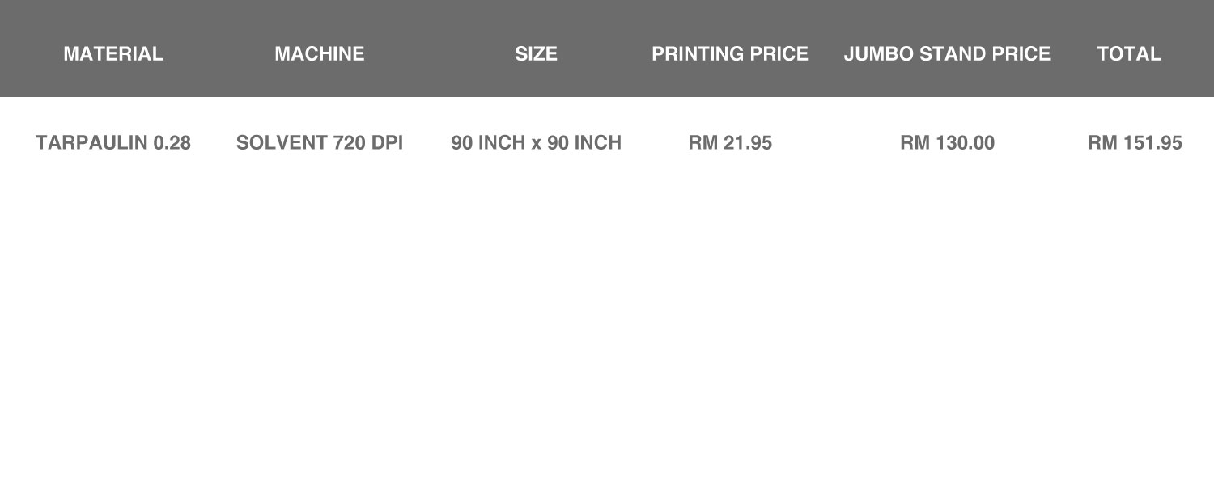Click the 90 INCH x 90 INCH size
The height and width of the screenshot is (485, 1214).
[x=536, y=143]
